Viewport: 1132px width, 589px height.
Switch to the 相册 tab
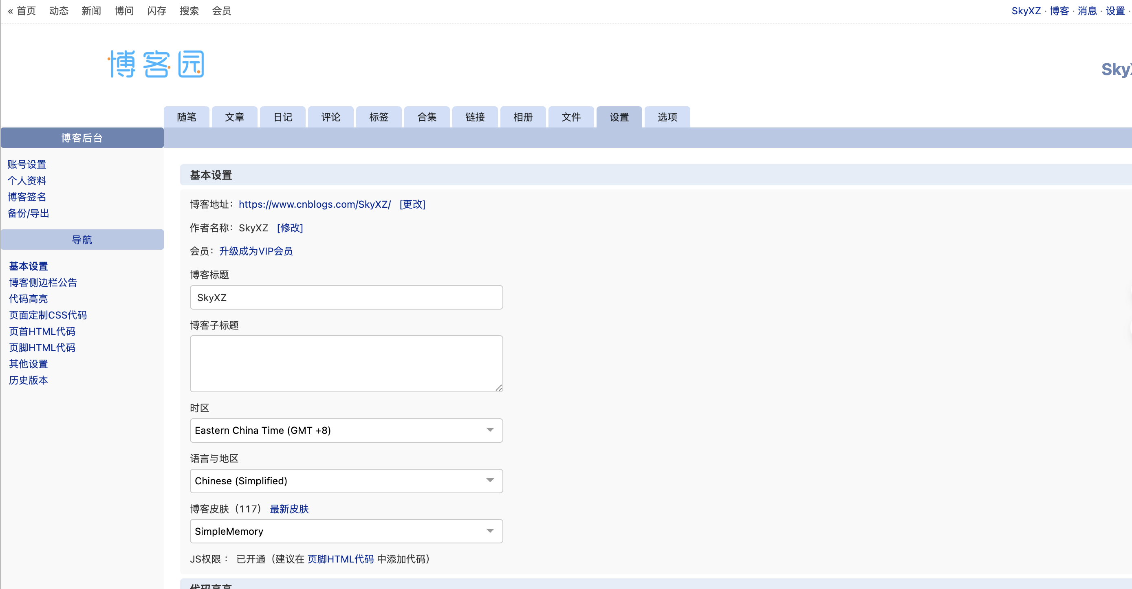tap(522, 117)
